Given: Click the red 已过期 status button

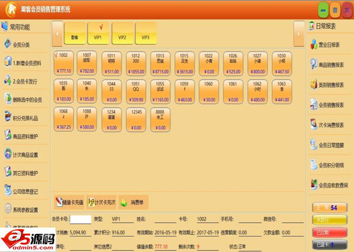Looking at the screenshot, I should 329,232.
